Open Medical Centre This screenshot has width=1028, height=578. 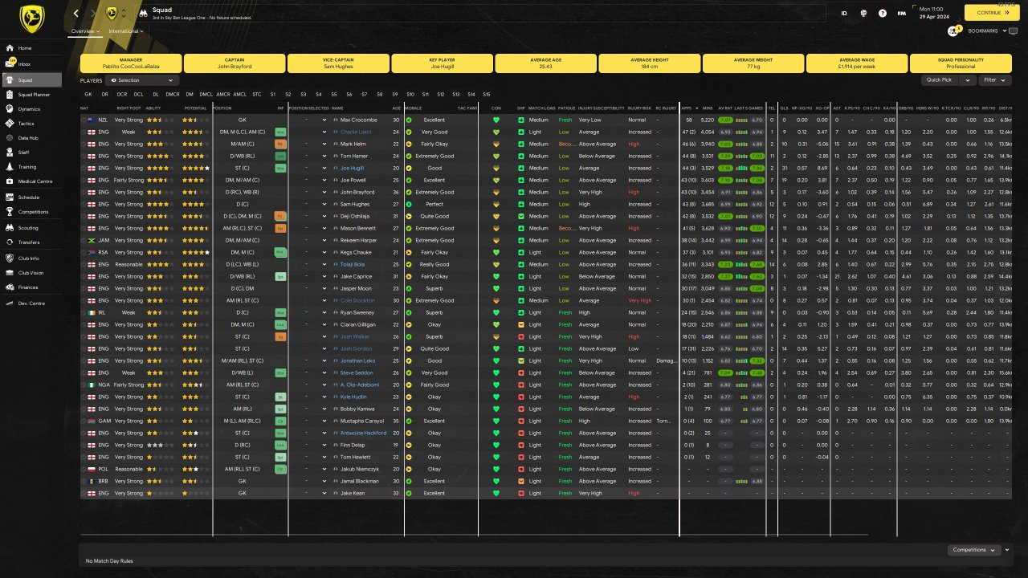pyautogui.click(x=31, y=181)
